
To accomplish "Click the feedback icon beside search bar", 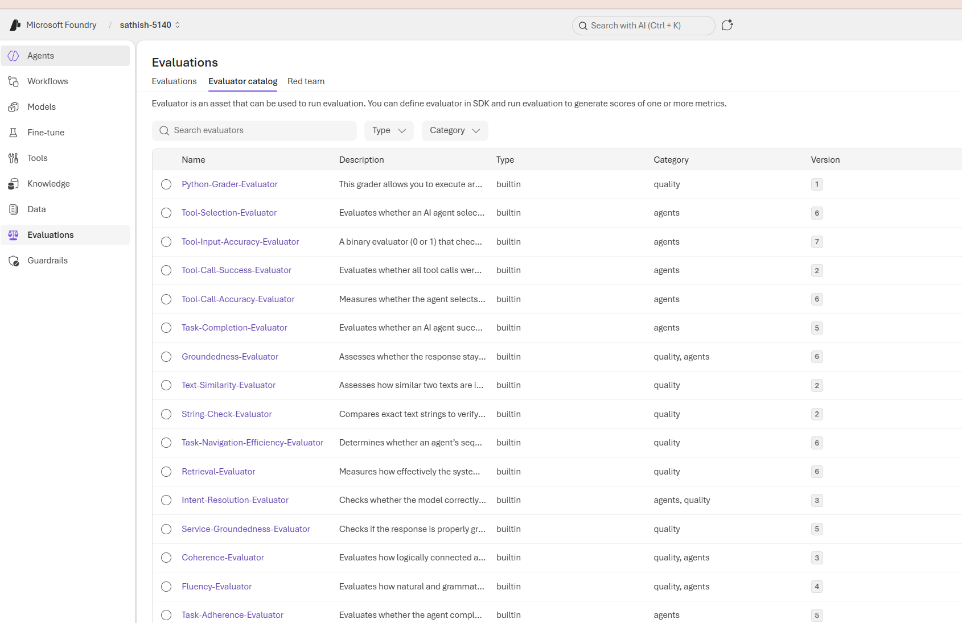I will [x=727, y=25].
